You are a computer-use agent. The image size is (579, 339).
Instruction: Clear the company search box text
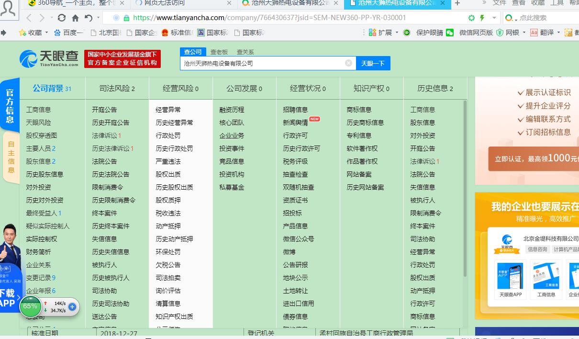(348, 63)
